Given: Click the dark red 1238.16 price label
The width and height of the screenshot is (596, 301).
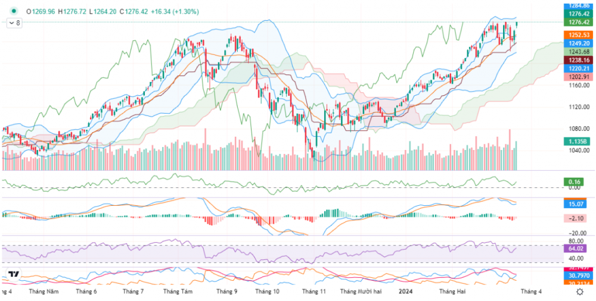Looking at the screenshot, I should point(578,60).
